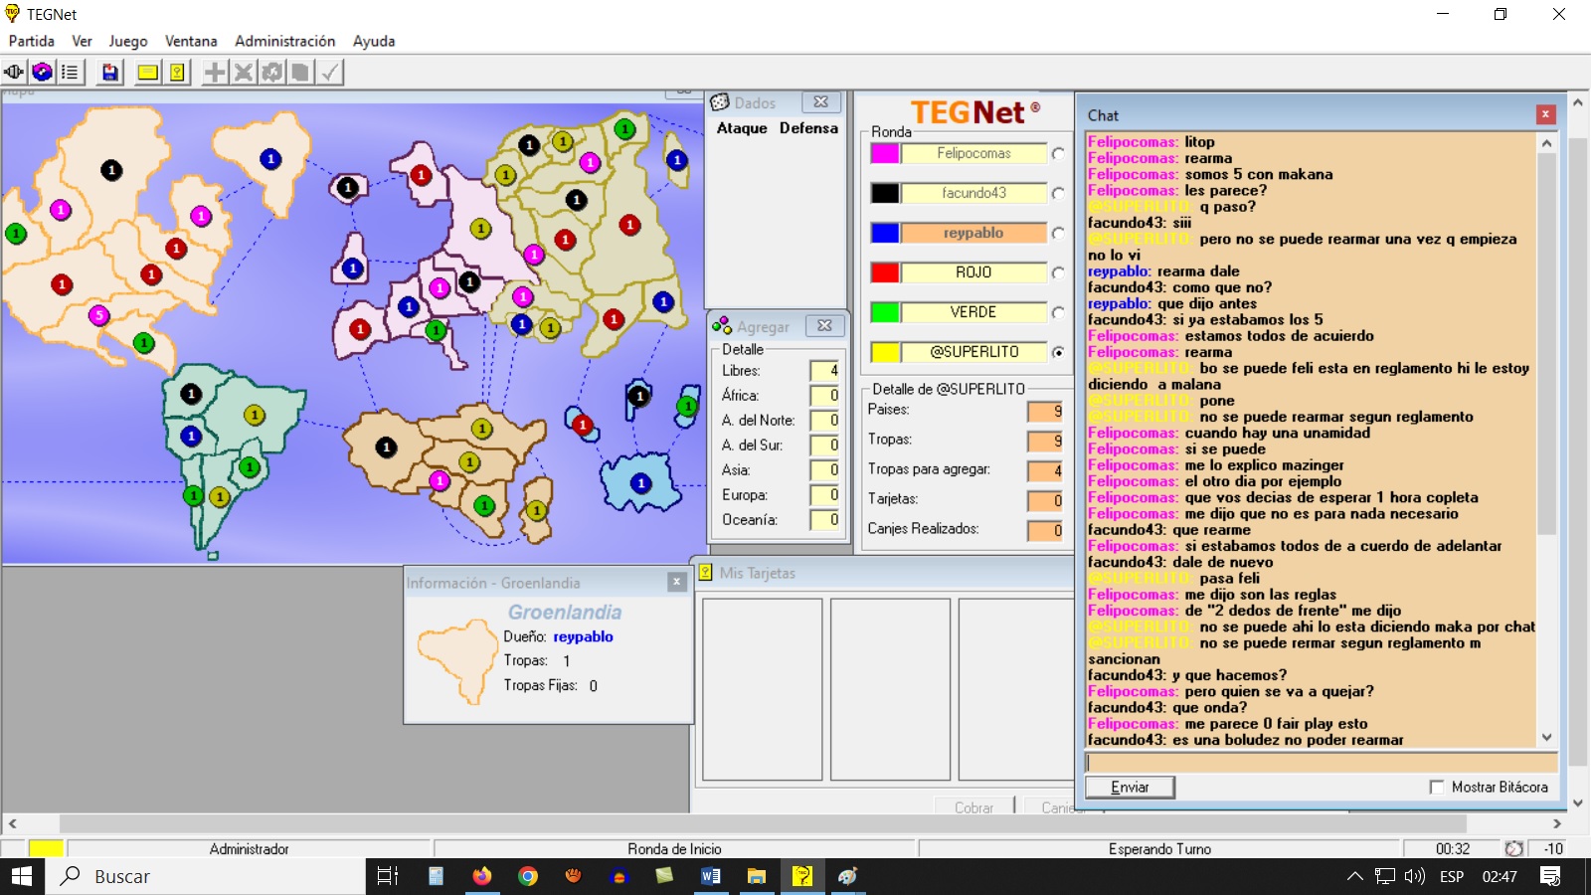Click the VERDE player button
Image resolution: width=1591 pixels, height=895 pixels.
(972, 312)
